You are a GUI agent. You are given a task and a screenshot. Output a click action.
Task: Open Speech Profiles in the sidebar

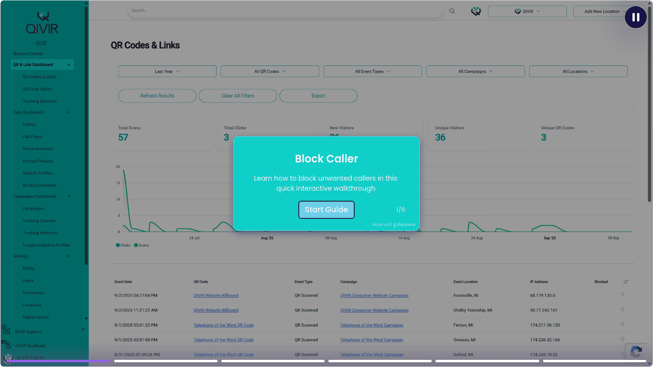(37, 173)
